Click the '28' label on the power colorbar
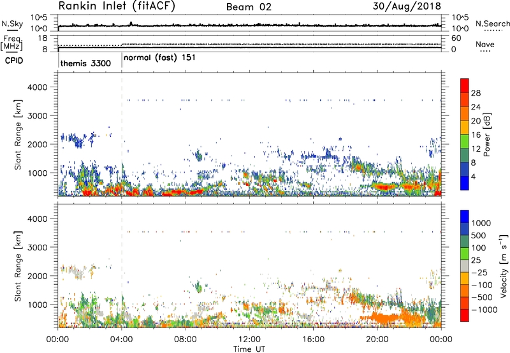Screen dimensions: 510x353 click(x=476, y=93)
